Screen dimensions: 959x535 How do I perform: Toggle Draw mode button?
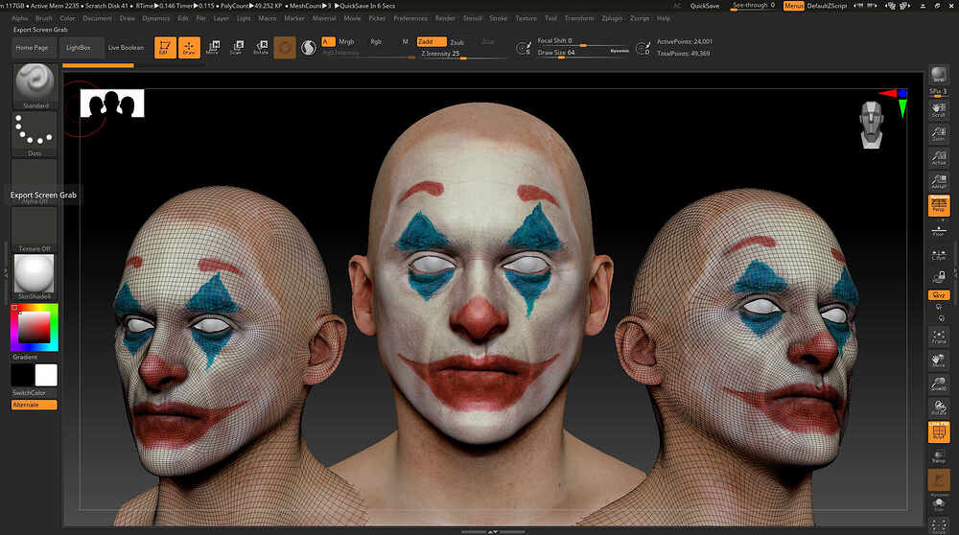pos(189,48)
